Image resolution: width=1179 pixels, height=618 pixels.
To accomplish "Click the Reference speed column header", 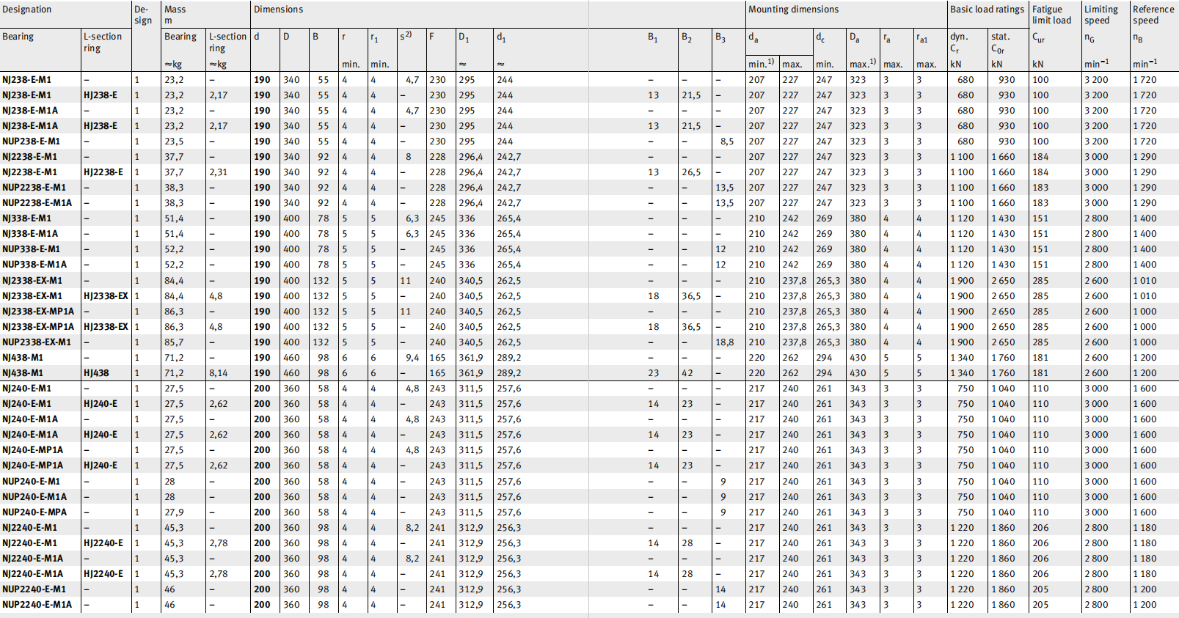I will [x=1153, y=15].
